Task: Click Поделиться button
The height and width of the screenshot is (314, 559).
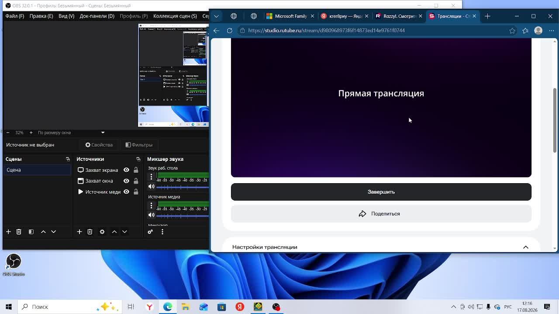Action: click(x=381, y=214)
